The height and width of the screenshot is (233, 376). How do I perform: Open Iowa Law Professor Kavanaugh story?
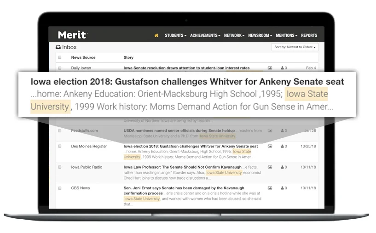183,167
